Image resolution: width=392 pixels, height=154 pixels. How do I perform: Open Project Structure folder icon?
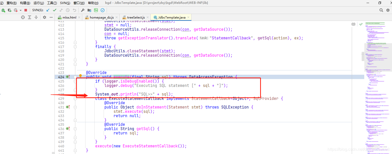point(89,10)
